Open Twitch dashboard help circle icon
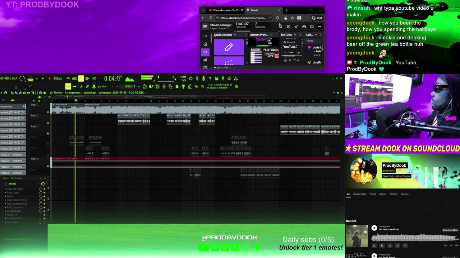 pos(289,27)
